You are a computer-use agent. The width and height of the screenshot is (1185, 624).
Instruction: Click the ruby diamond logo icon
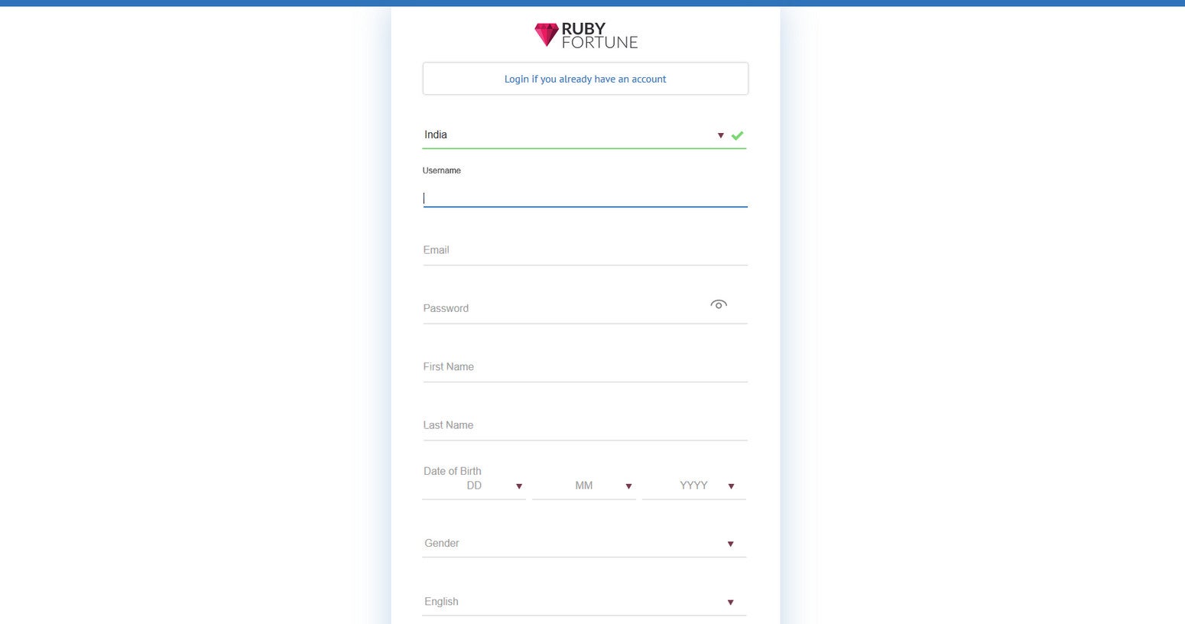[x=546, y=34]
